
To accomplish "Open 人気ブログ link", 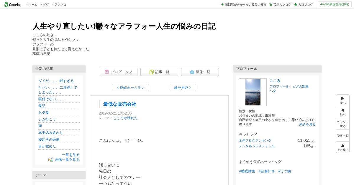I will point(304,5).
